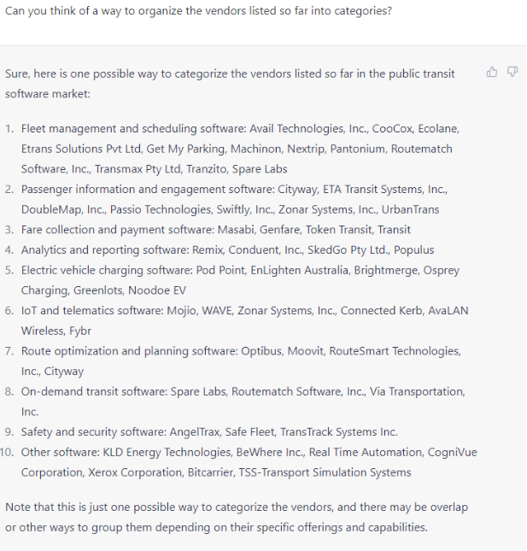The height and width of the screenshot is (551, 527).
Task: Click the 'Fleet management and scheduling software' item
Action: pyautogui.click(x=134, y=129)
